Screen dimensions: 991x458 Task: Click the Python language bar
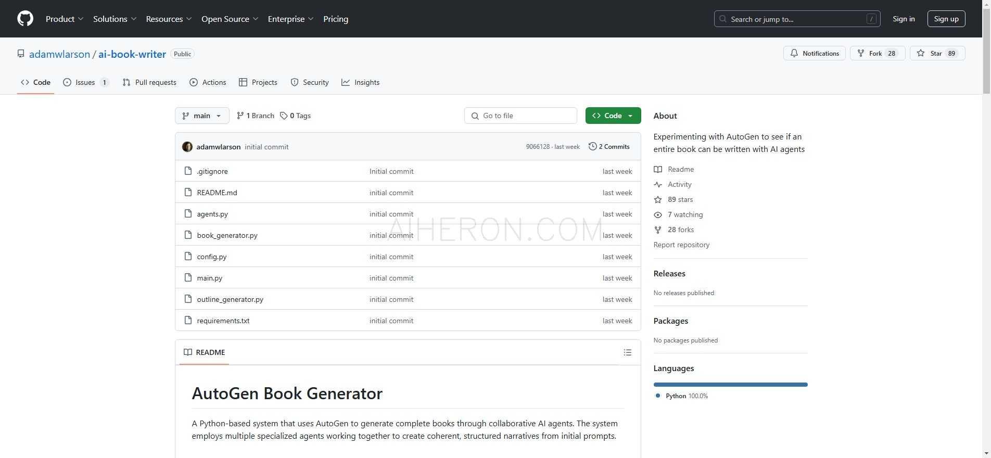[x=731, y=385]
